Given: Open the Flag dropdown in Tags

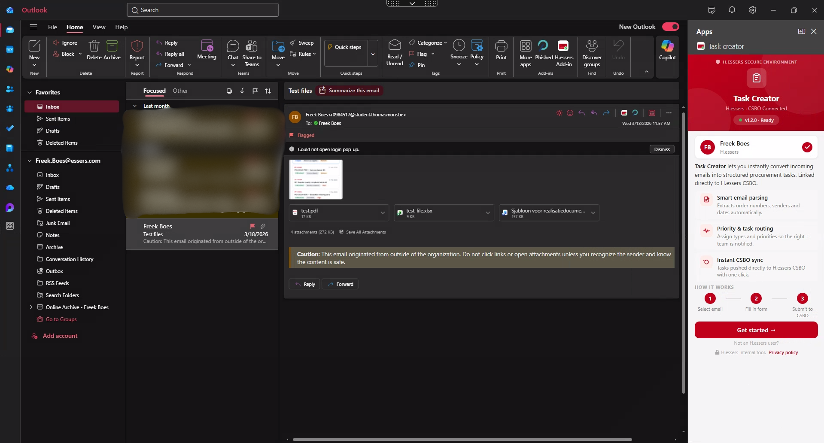Looking at the screenshot, I should tap(433, 54).
